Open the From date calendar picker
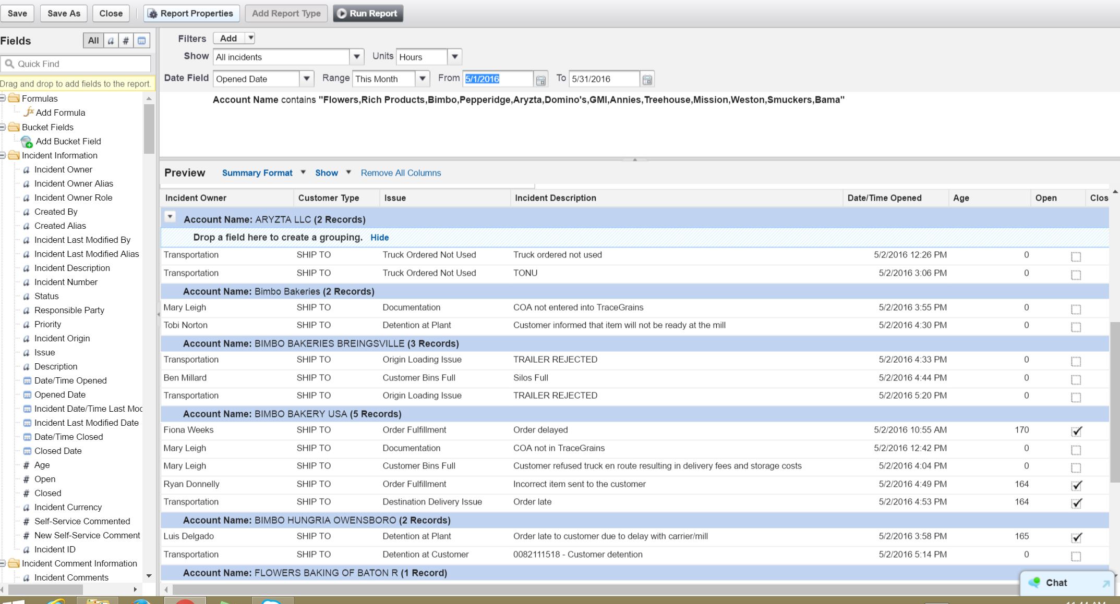Screen dimensions: 1120x604 [x=541, y=80]
